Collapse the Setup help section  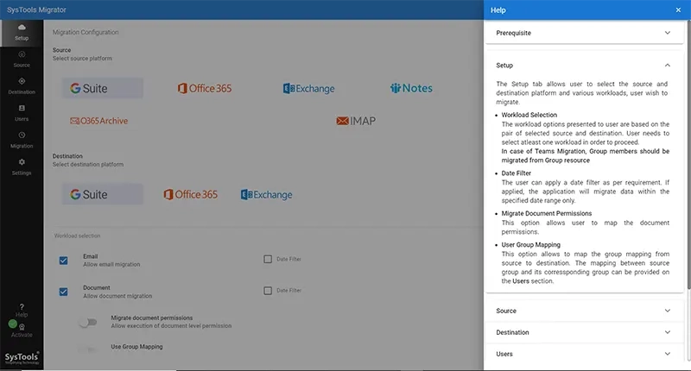(x=667, y=65)
